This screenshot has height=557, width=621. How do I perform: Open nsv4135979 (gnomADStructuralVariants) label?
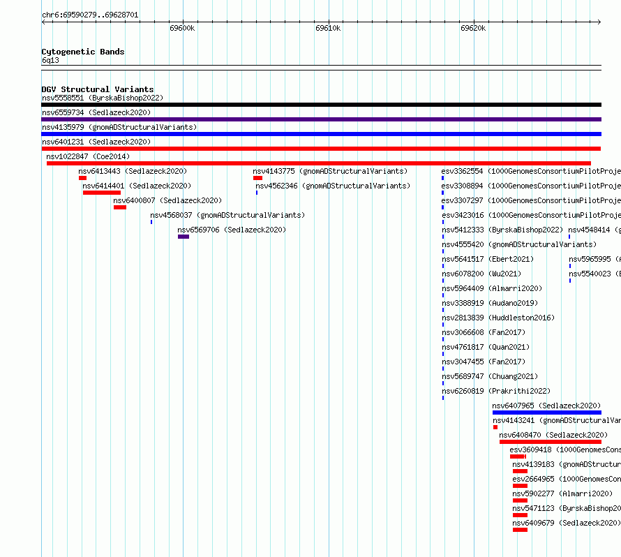(119, 127)
